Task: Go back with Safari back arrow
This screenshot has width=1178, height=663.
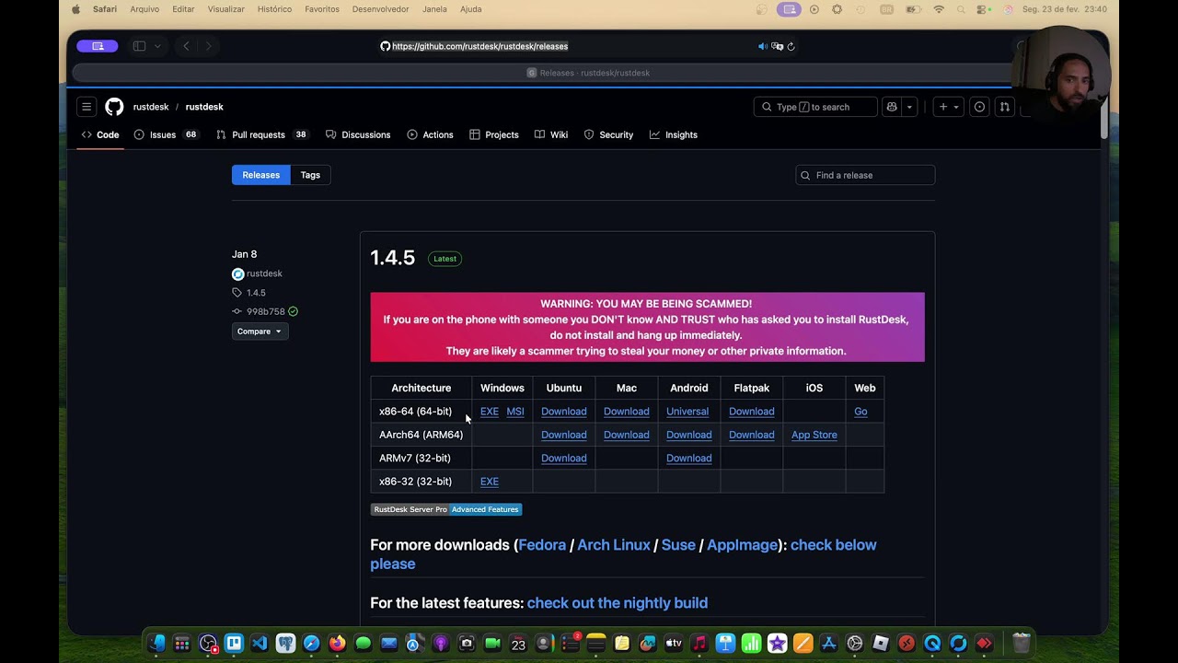Action: pyautogui.click(x=186, y=46)
